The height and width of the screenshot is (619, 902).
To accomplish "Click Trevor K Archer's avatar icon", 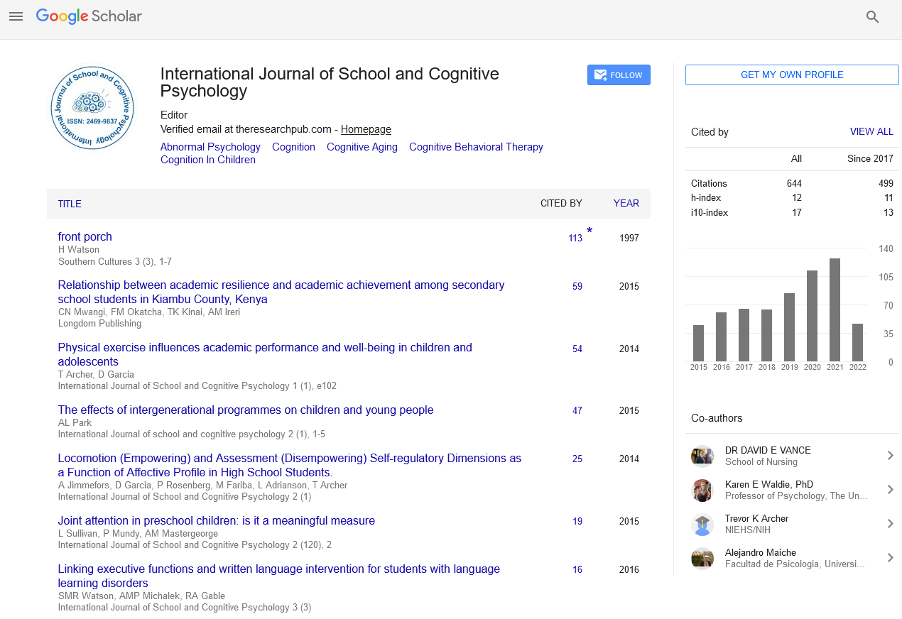I will click(702, 524).
